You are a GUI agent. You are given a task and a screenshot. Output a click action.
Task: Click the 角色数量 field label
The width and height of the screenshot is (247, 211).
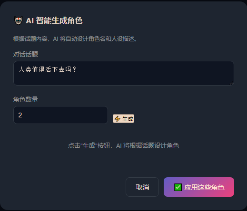click(26, 99)
